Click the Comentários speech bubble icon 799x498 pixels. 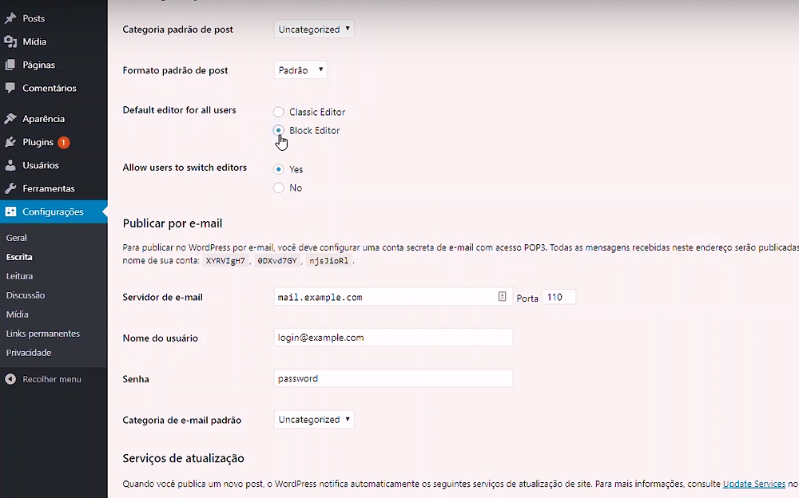10,88
